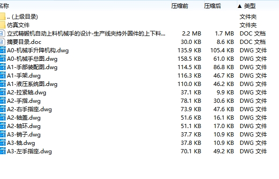Sort by the 名称 column header
Image resolution: width=279 pixels, height=179 pixels.
[x=4, y=6]
